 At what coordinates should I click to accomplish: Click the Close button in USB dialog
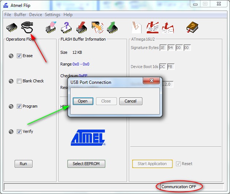coord(106,101)
